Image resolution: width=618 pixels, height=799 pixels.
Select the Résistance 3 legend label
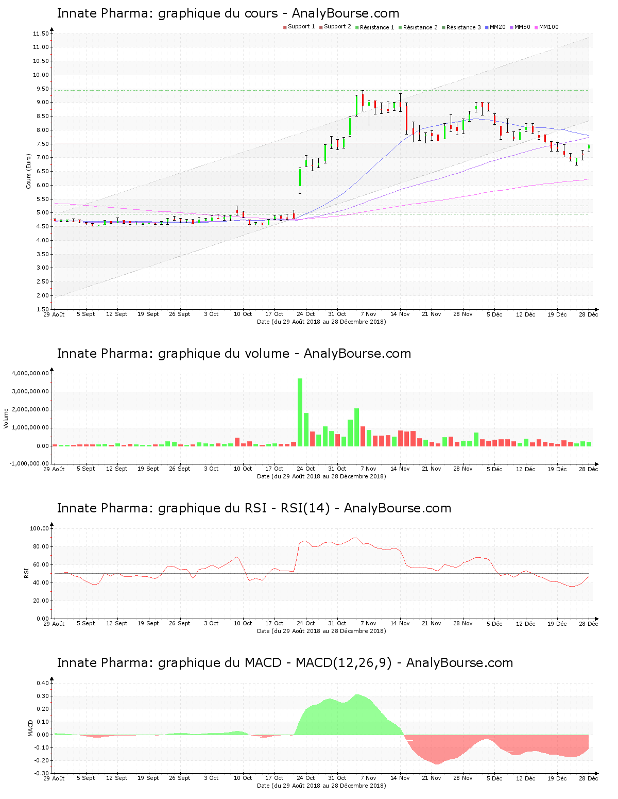[463, 27]
